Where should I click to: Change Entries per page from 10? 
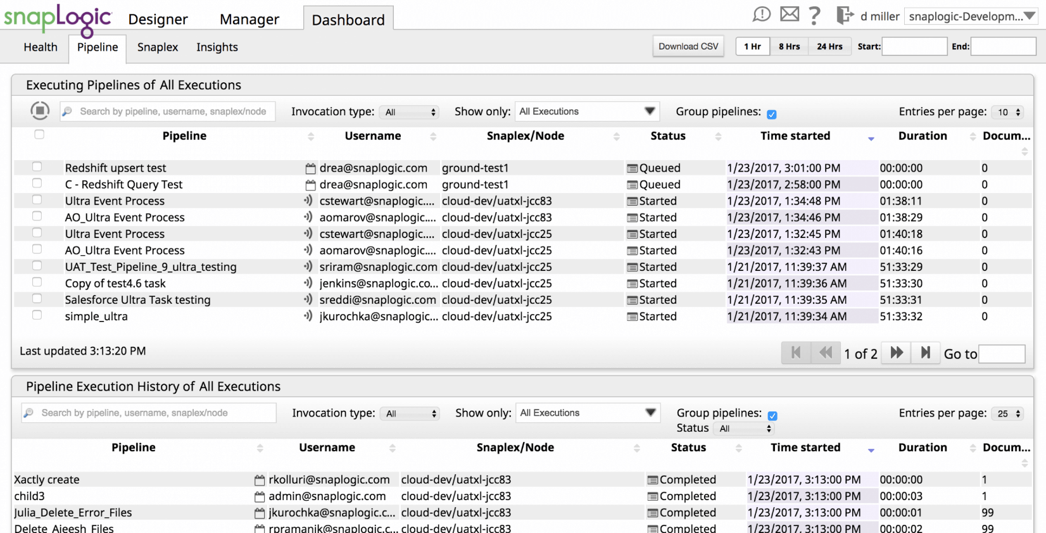click(1007, 112)
